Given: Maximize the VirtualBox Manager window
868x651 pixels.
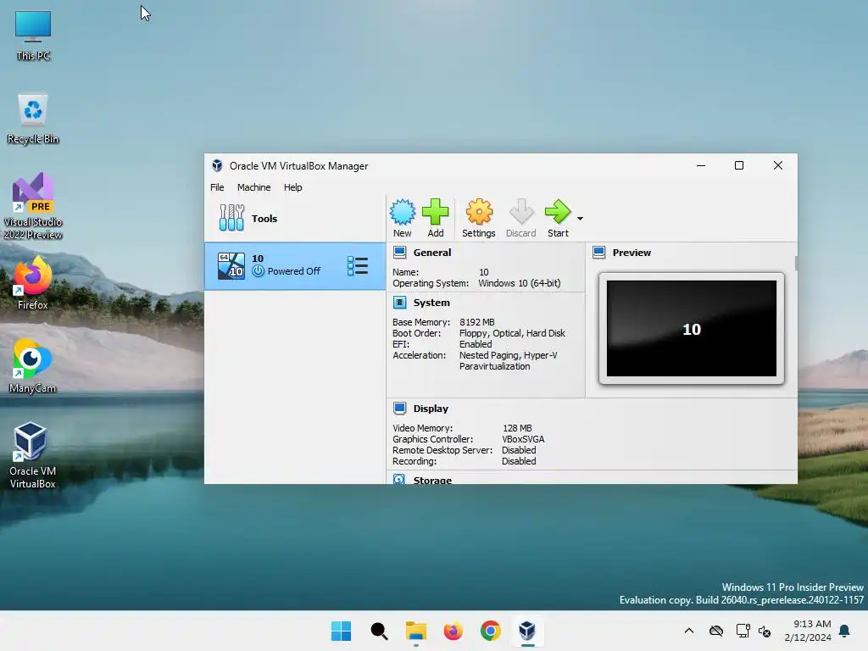Looking at the screenshot, I should click(739, 165).
